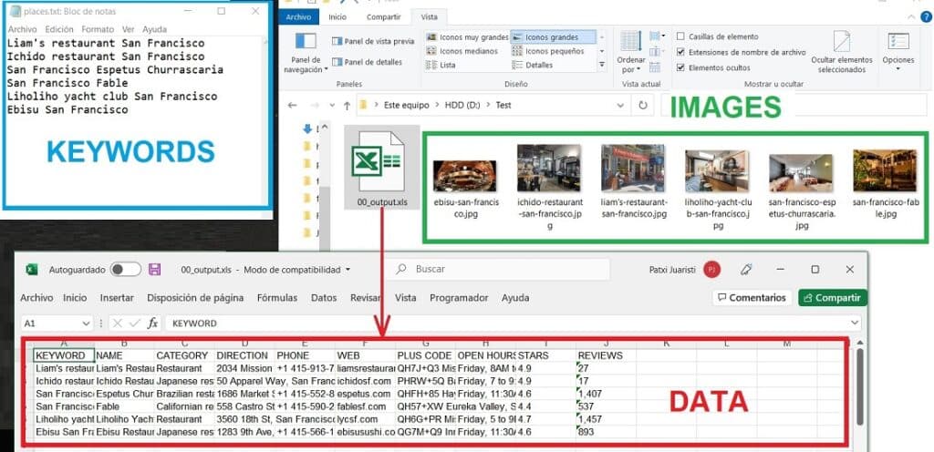The height and width of the screenshot is (452, 934).
Task: Click Ocultar elementos seleccionados
Action: tap(842, 52)
